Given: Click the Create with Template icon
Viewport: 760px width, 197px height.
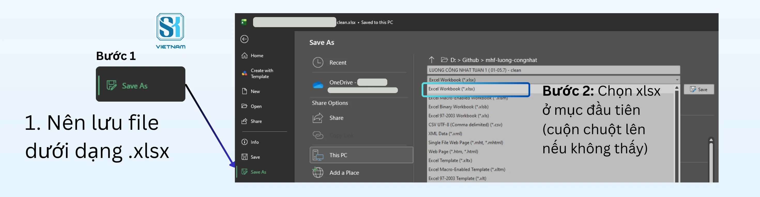Looking at the screenshot, I should click(244, 73).
